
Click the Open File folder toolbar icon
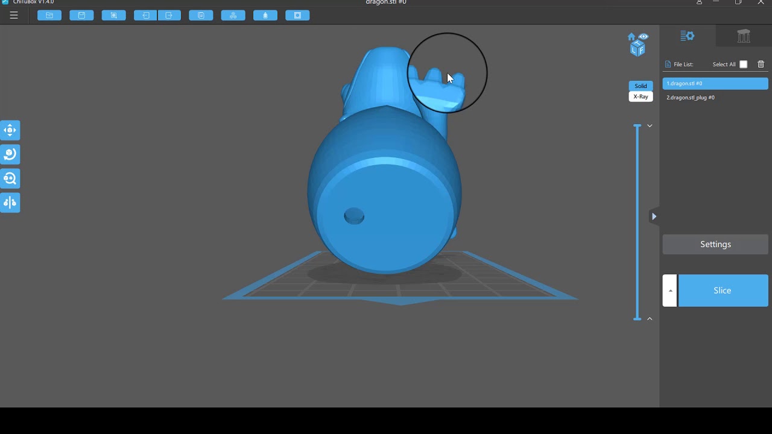coord(49,15)
